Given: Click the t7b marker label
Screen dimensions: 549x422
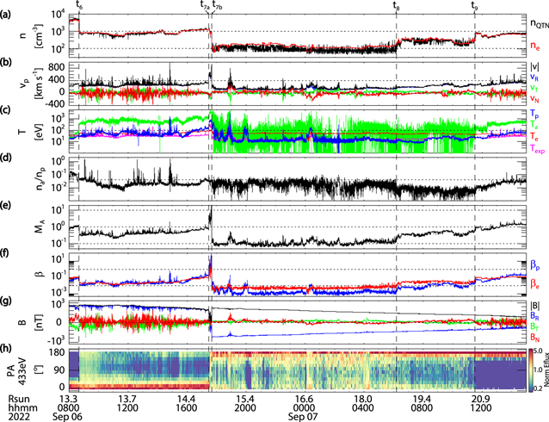Looking at the screenshot, I should pyautogui.click(x=218, y=5).
